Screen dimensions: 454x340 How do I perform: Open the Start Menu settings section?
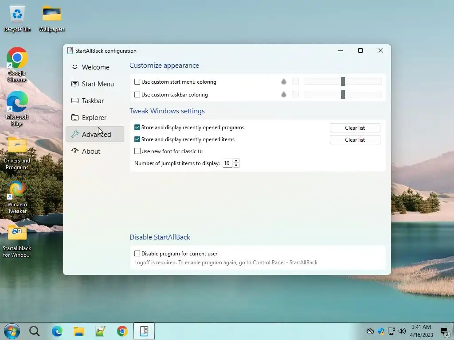(x=95, y=84)
